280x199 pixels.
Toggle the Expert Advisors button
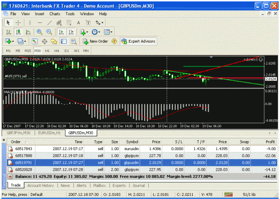pos(138,41)
